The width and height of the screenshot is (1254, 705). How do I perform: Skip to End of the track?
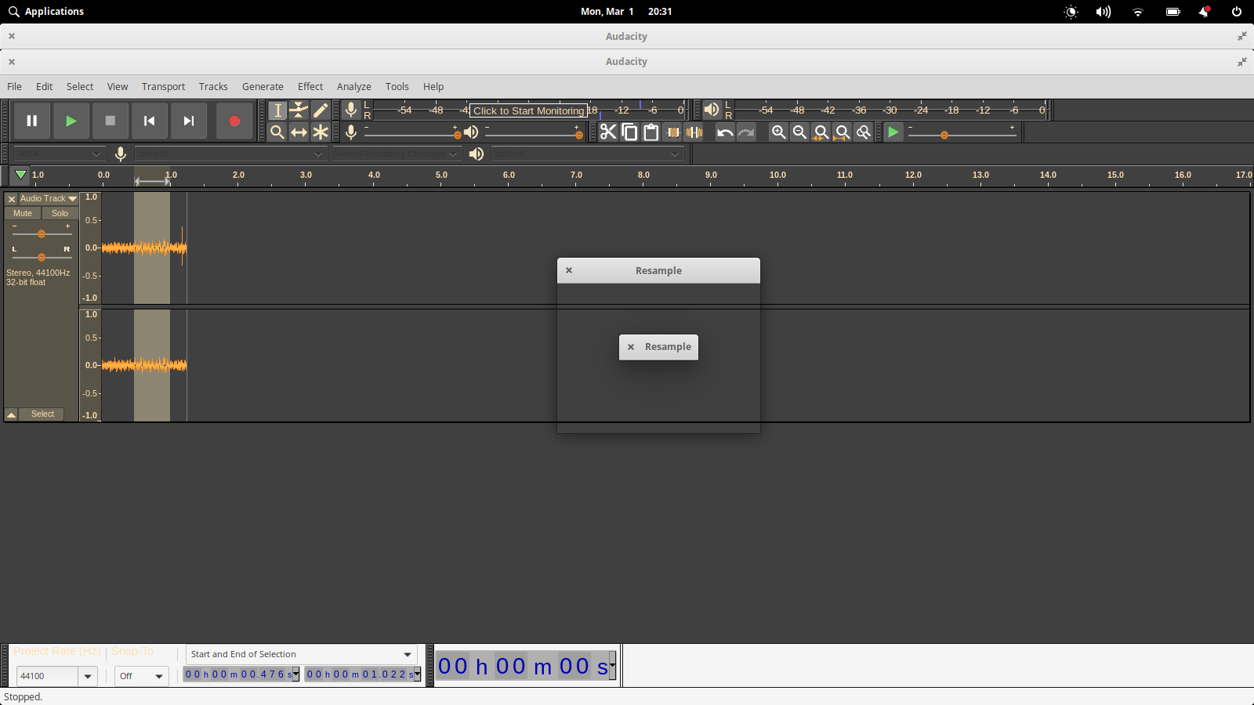[x=188, y=121]
